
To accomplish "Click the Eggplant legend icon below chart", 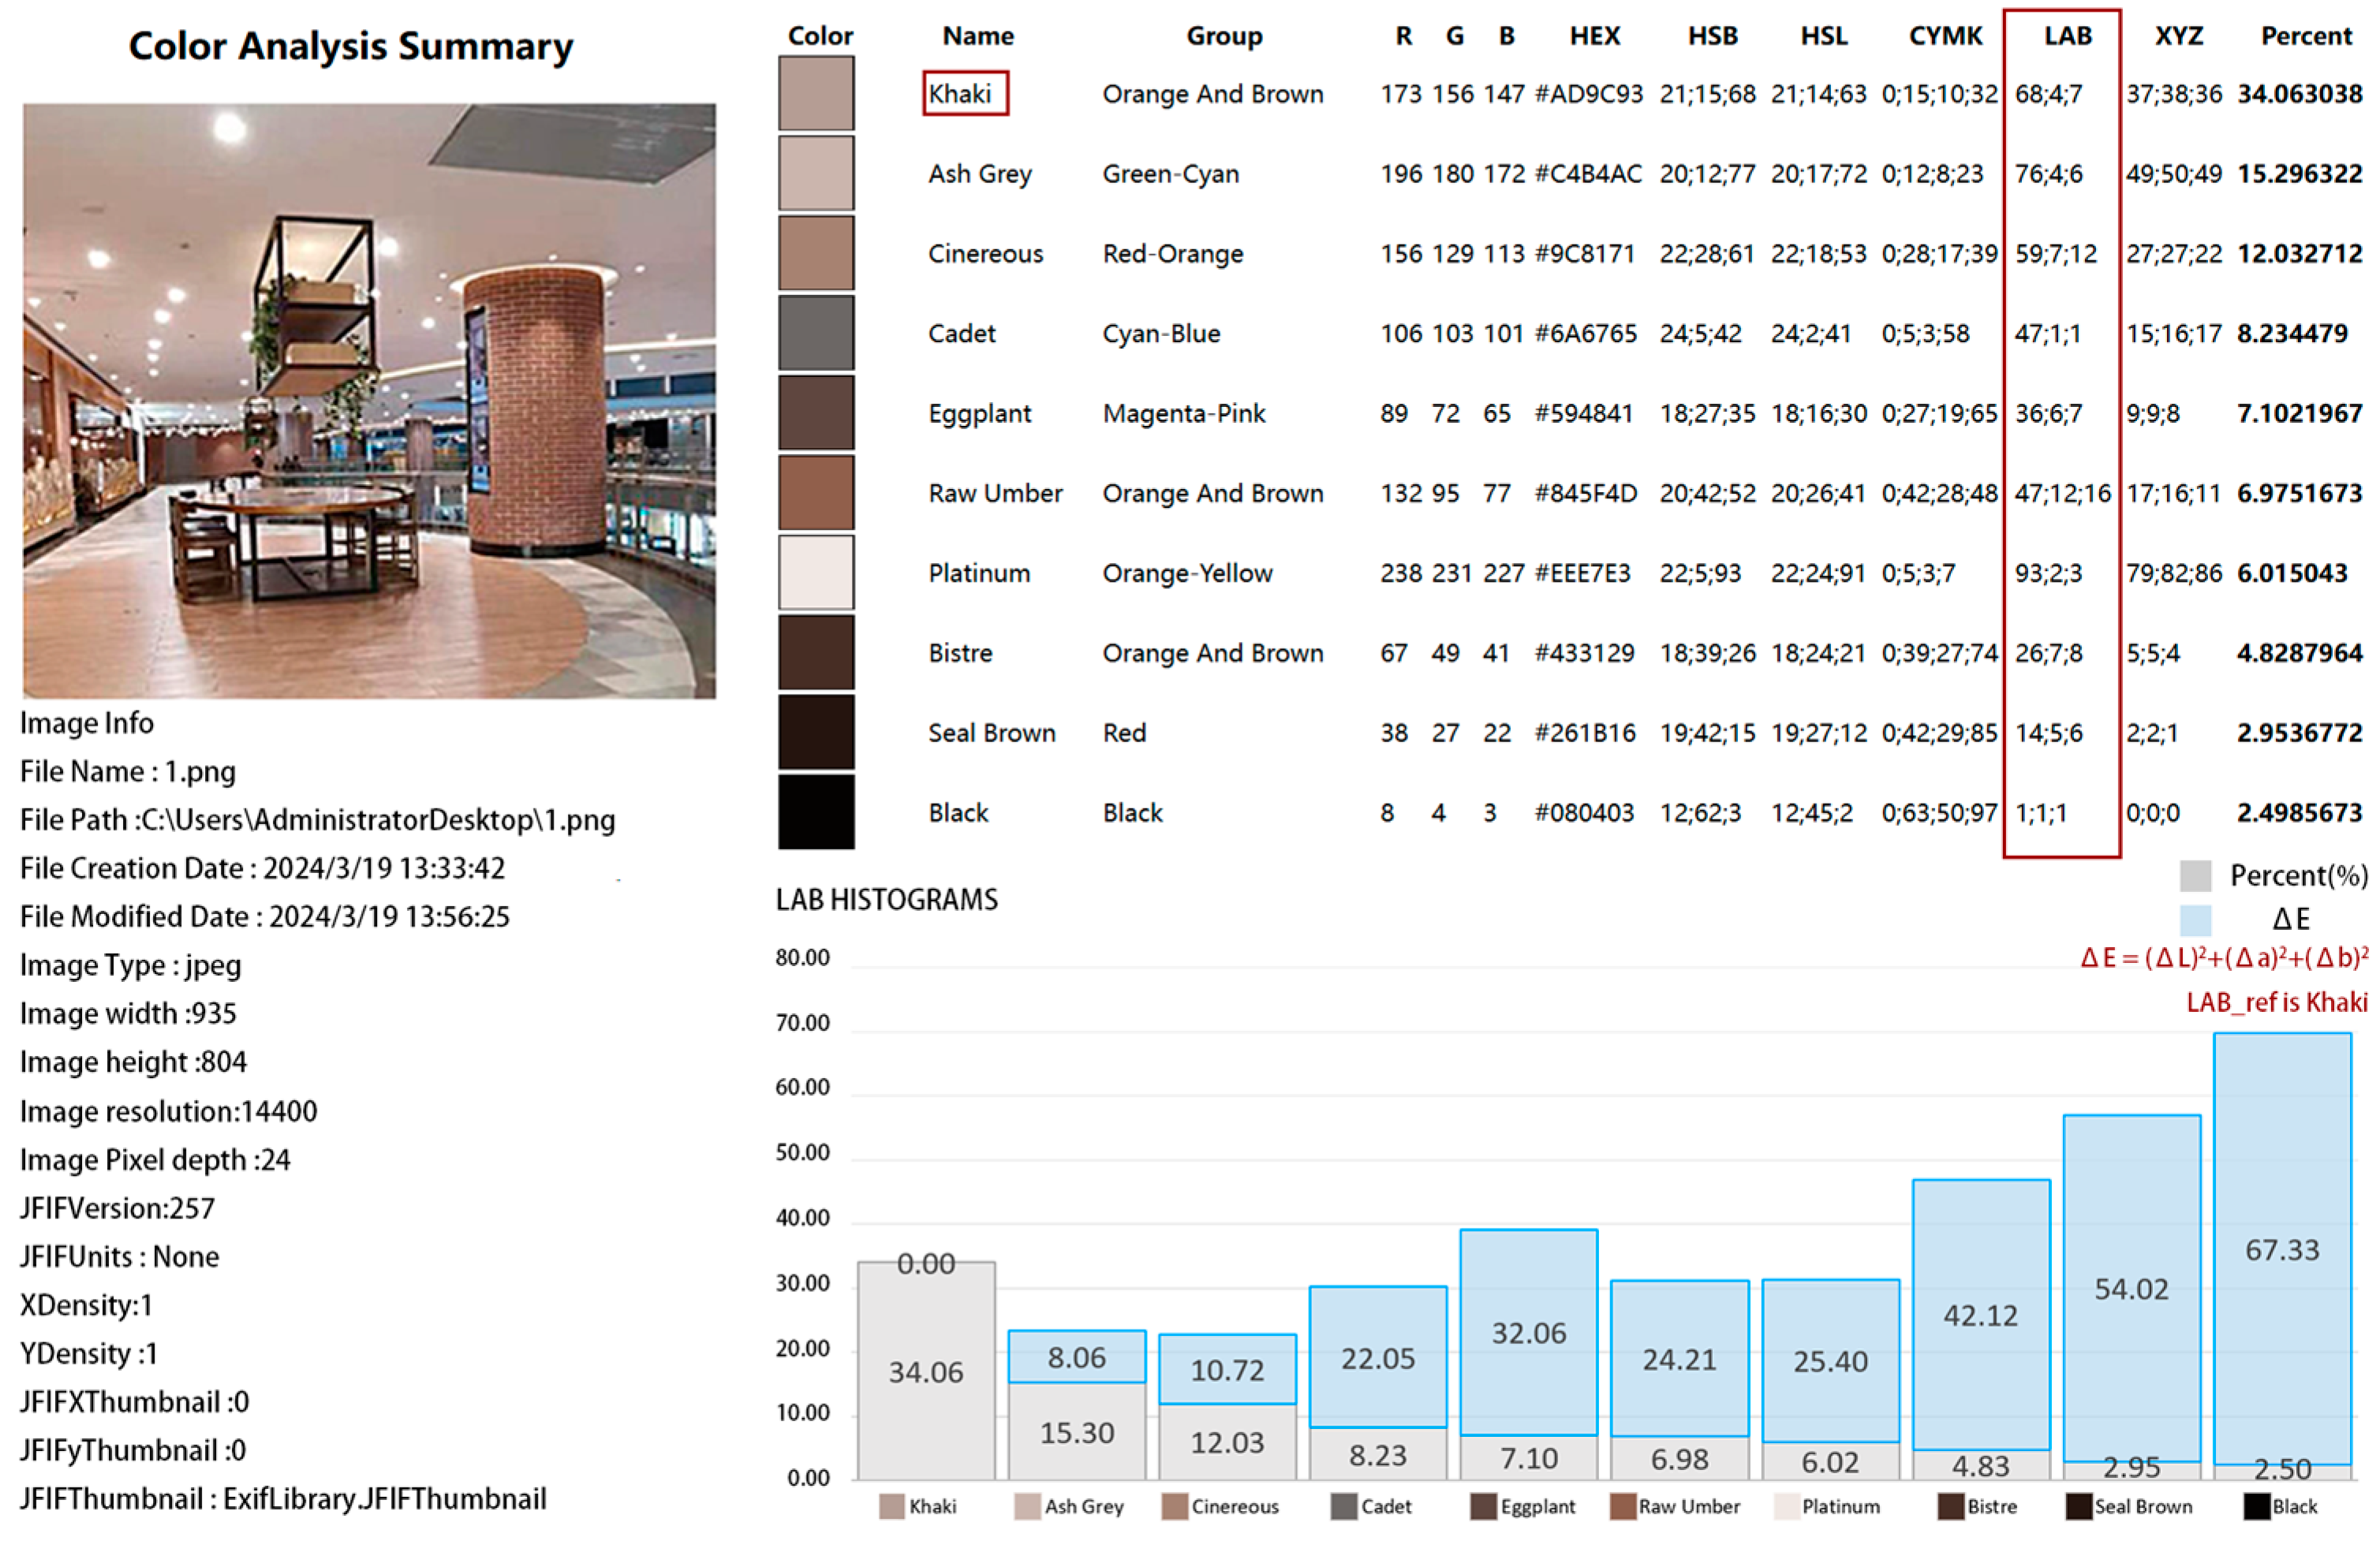I will tap(1483, 1506).
